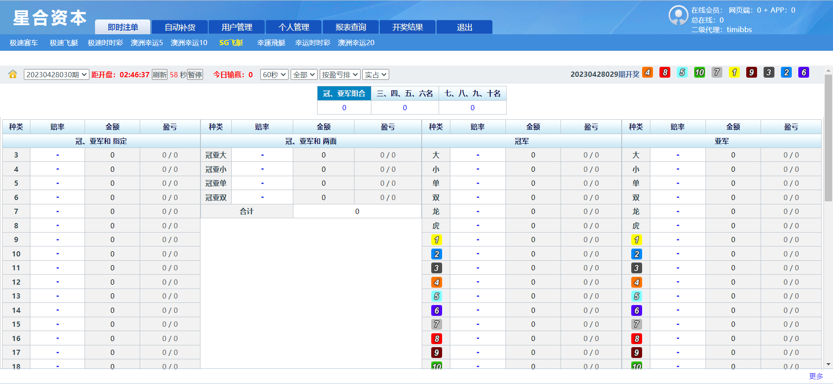Open the period 20230428030期 dropdown
The width and height of the screenshot is (833, 384).
click(x=56, y=75)
